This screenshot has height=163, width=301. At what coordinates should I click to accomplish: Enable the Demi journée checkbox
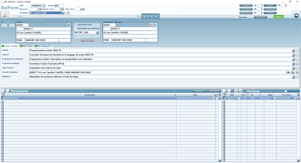(x=286, y=91)
